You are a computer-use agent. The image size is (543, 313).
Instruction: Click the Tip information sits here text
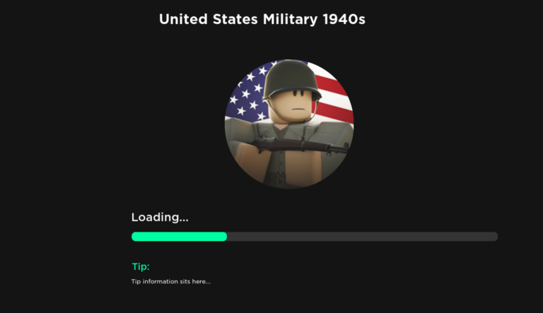click(x=170, y=281)
